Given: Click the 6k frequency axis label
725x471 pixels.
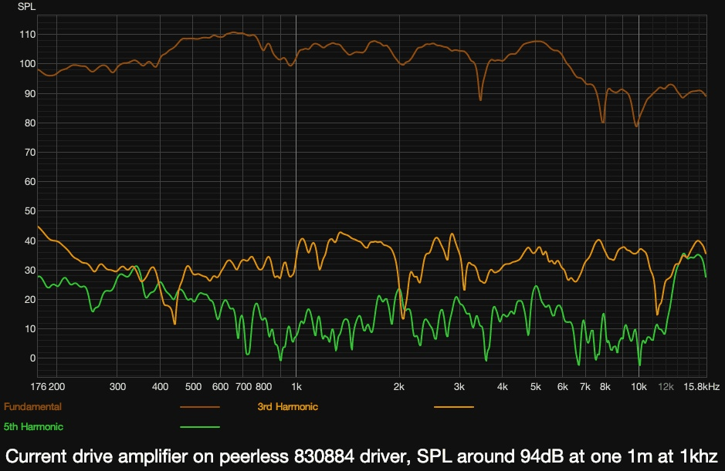Looking at the screenshot, I should (x=563, y=387).
